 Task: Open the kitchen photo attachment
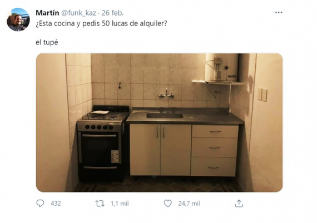(x=159, y=122)
